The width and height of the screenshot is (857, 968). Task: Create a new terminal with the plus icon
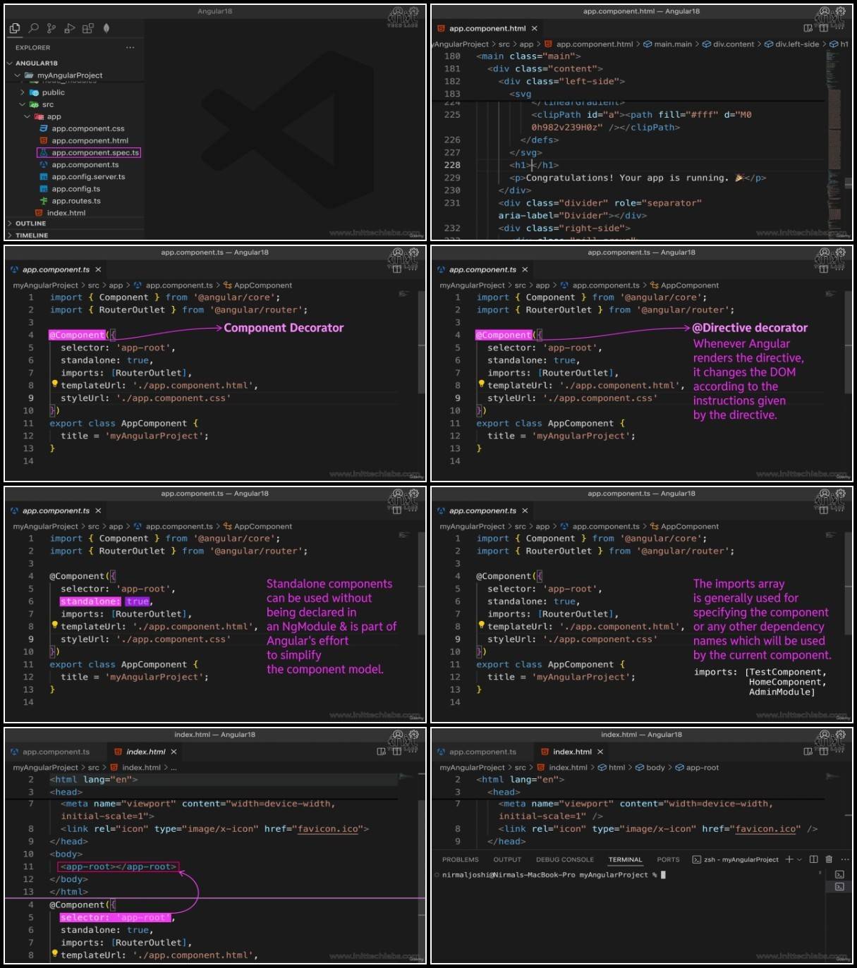[x=789, y=859]
